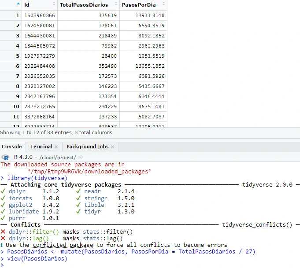The width and height of the screenshot is (300, 268).
Task: Select the Id cell 2320127002
Action: [40, 86]
